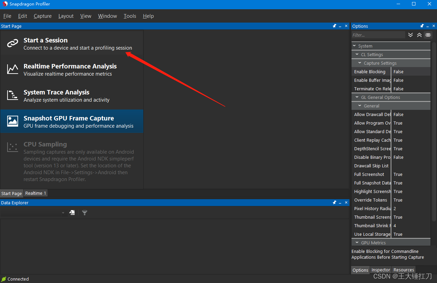The height and width of the screenshot is (283, 437).
Task: Select the Drawcall Skip List row
Action: [x=391, y=166]
